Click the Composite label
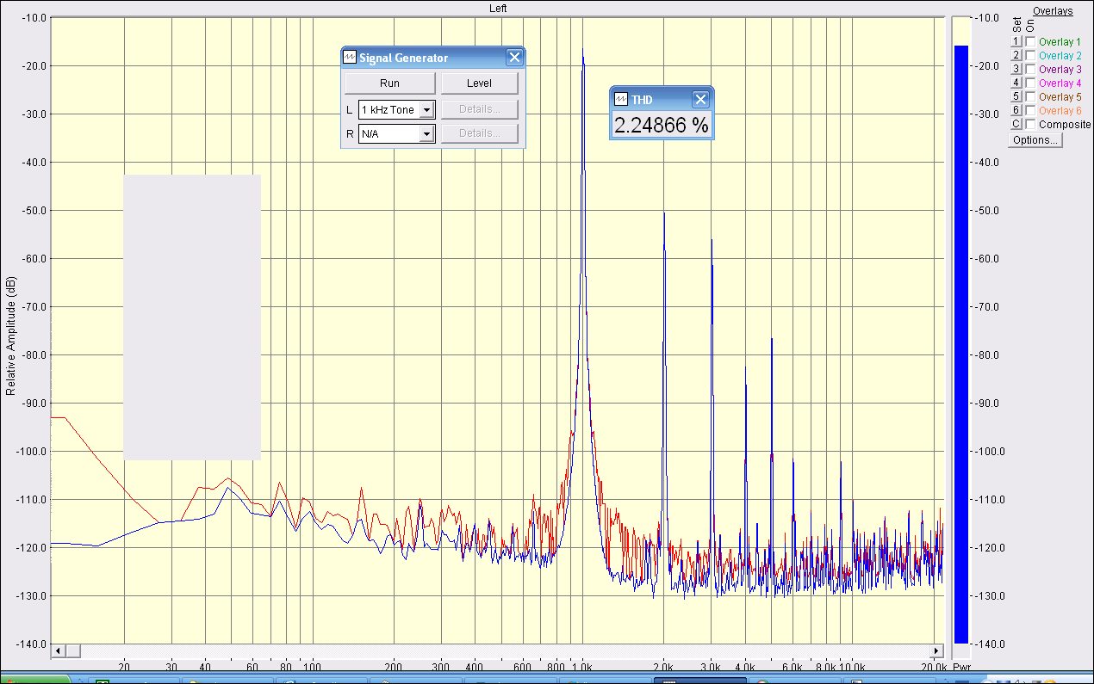1094x684 pixels. pos(1065,124)
